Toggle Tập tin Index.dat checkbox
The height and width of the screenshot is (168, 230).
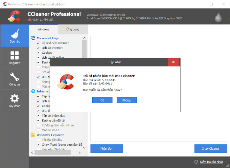(38, 116)
